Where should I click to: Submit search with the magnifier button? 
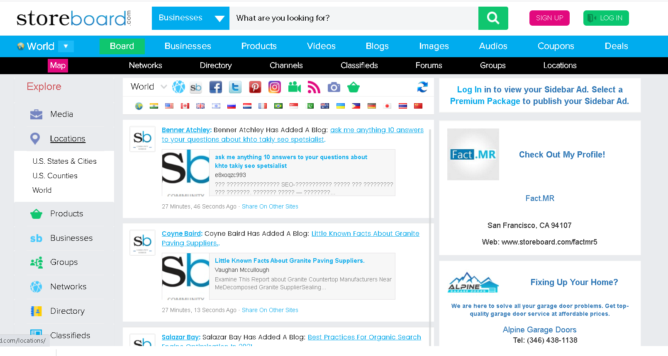coord(493,18)
